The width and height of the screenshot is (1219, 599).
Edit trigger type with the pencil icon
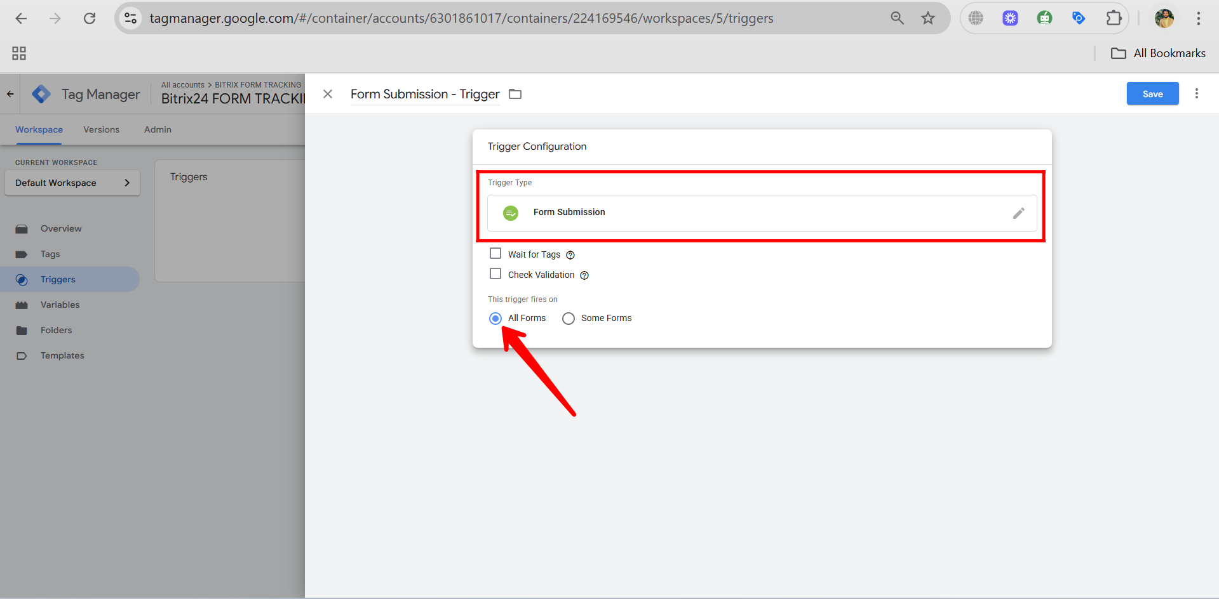(1018, 213)
